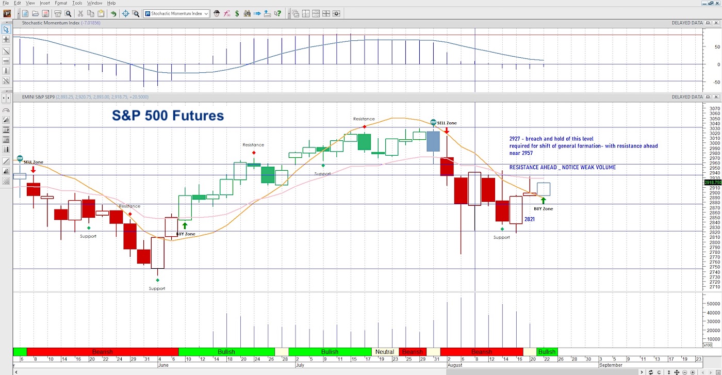The height and width of the screenshot is (375, 722).
Task: Click the Open folder icon
Action: coord(35,13)
